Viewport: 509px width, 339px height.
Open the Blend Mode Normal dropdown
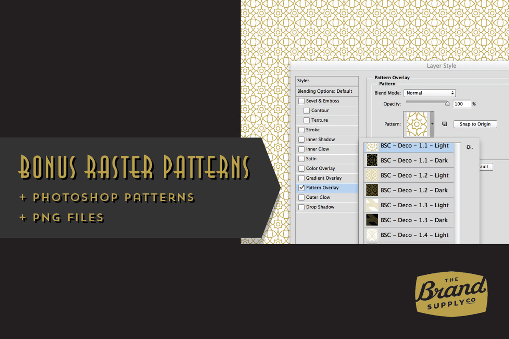[430, 93]
